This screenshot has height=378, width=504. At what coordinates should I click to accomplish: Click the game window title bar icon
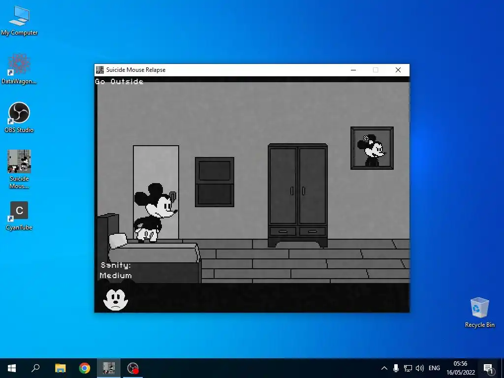(100, 70)
